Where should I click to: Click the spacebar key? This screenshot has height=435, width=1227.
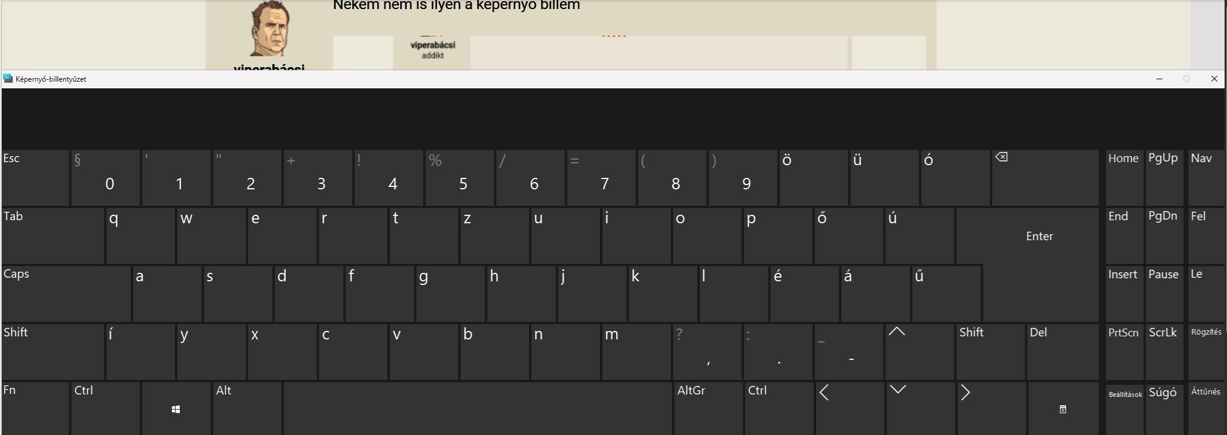[x=477, y=408]
